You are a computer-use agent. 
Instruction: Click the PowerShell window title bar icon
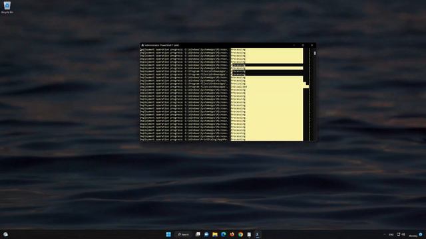(x=142, y=45)
